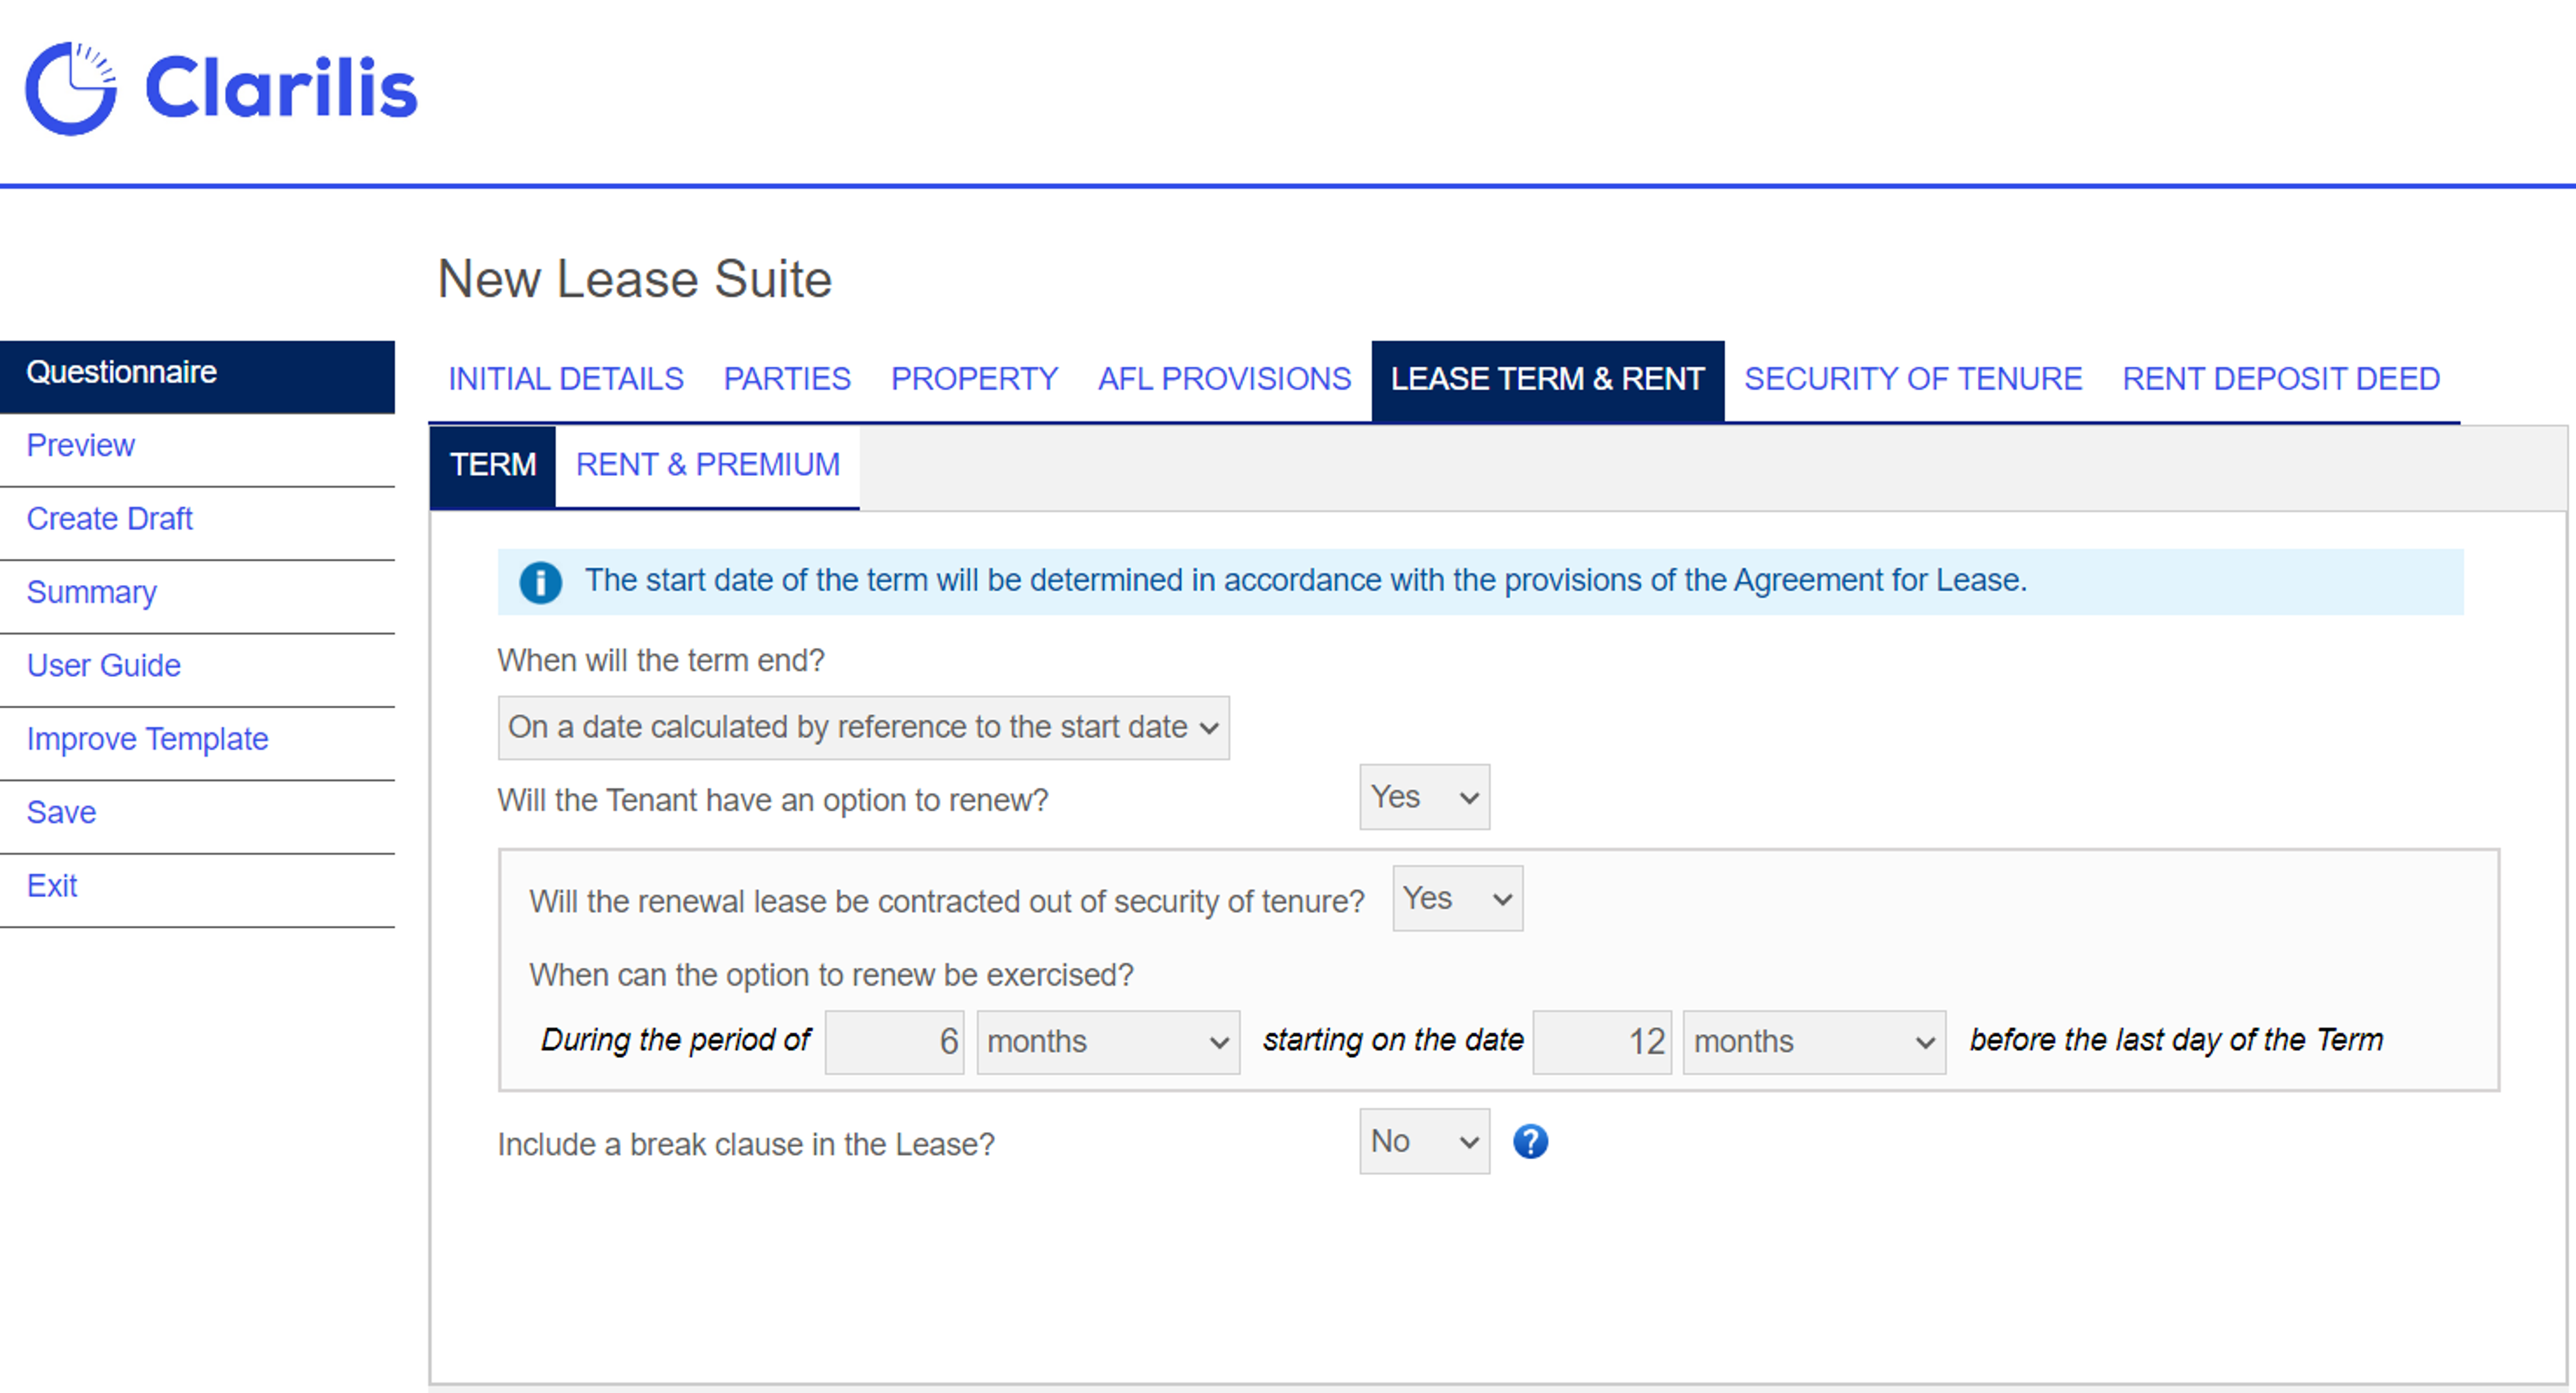Click the blue info icon in the banner

point(540,582)
